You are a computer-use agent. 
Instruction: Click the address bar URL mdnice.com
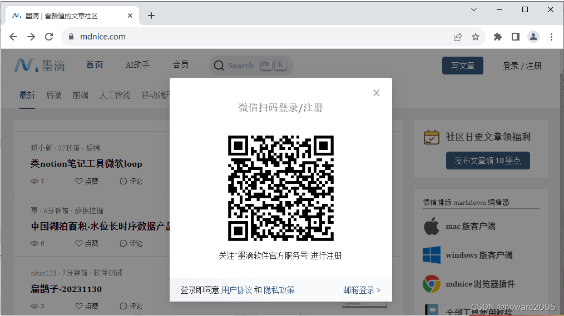tap(102, 37)
